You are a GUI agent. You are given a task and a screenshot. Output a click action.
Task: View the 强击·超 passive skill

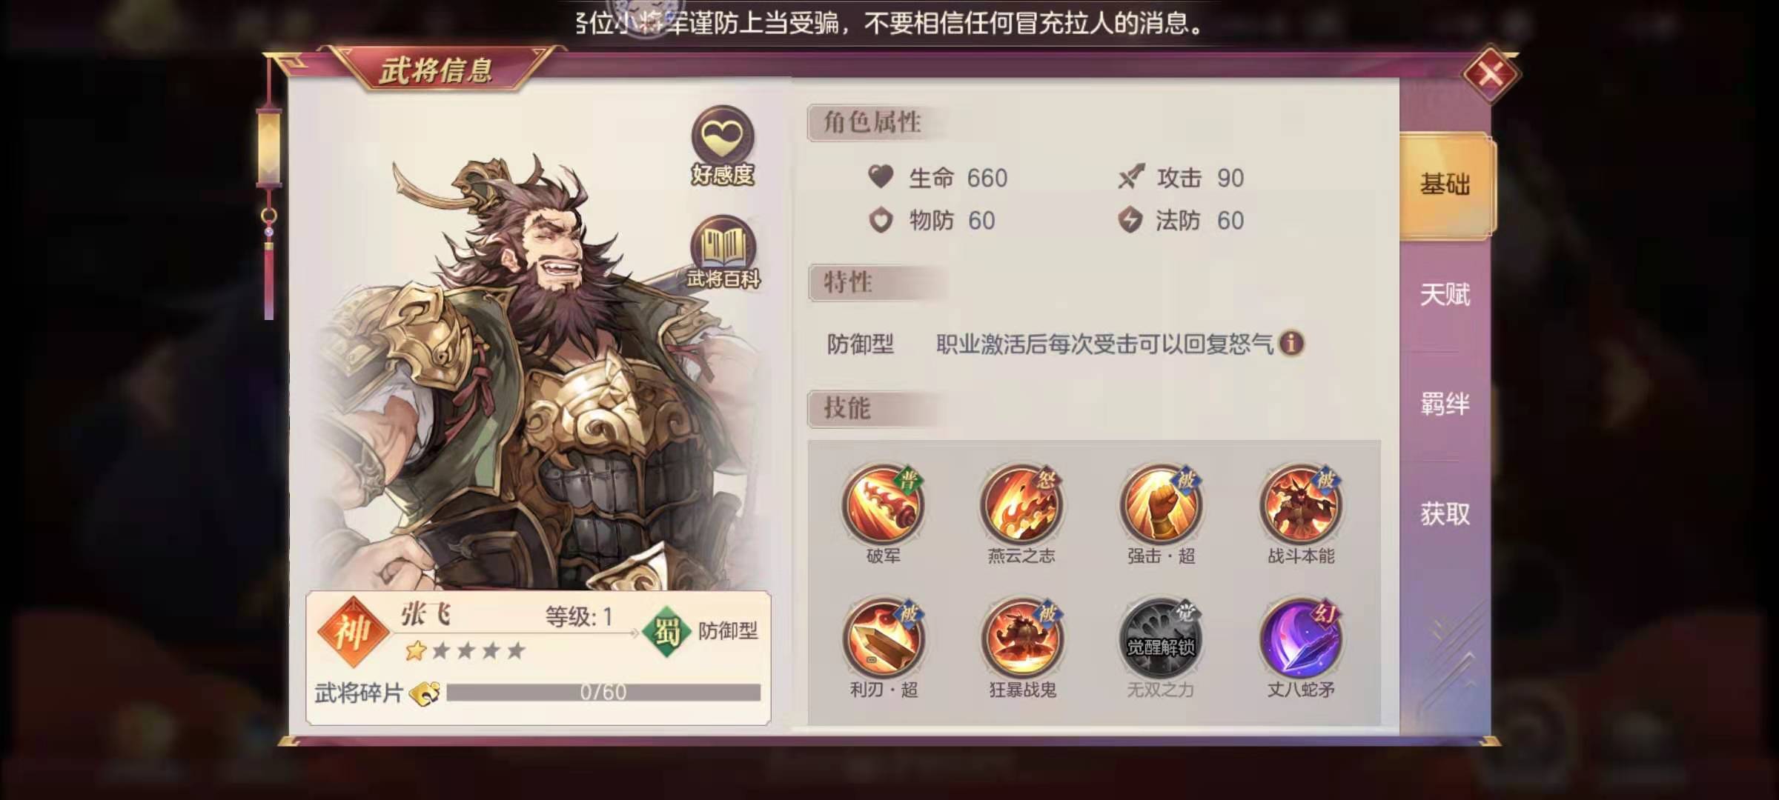1161,505
